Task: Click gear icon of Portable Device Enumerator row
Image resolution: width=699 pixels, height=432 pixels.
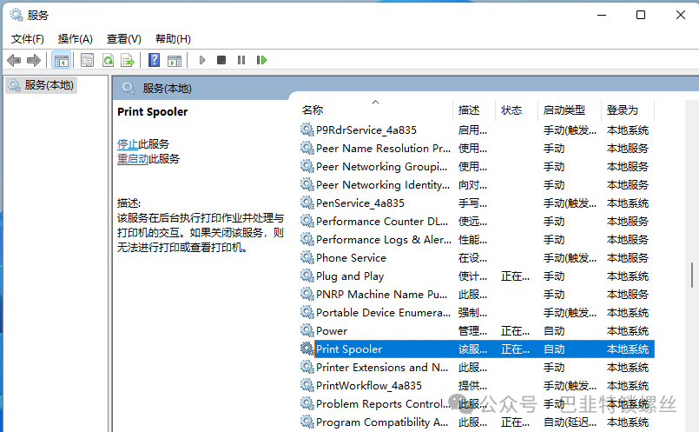Action: (x=307, y=312)
